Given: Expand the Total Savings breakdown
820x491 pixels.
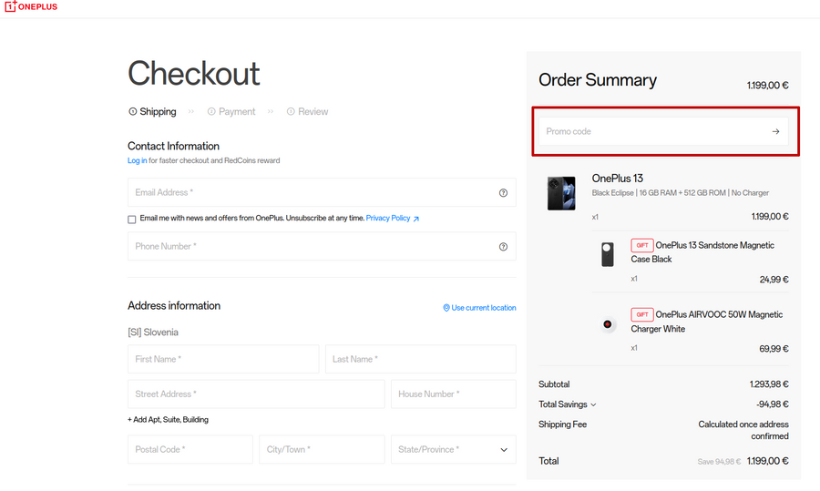Looking at the screenshot, I should 594,404.
